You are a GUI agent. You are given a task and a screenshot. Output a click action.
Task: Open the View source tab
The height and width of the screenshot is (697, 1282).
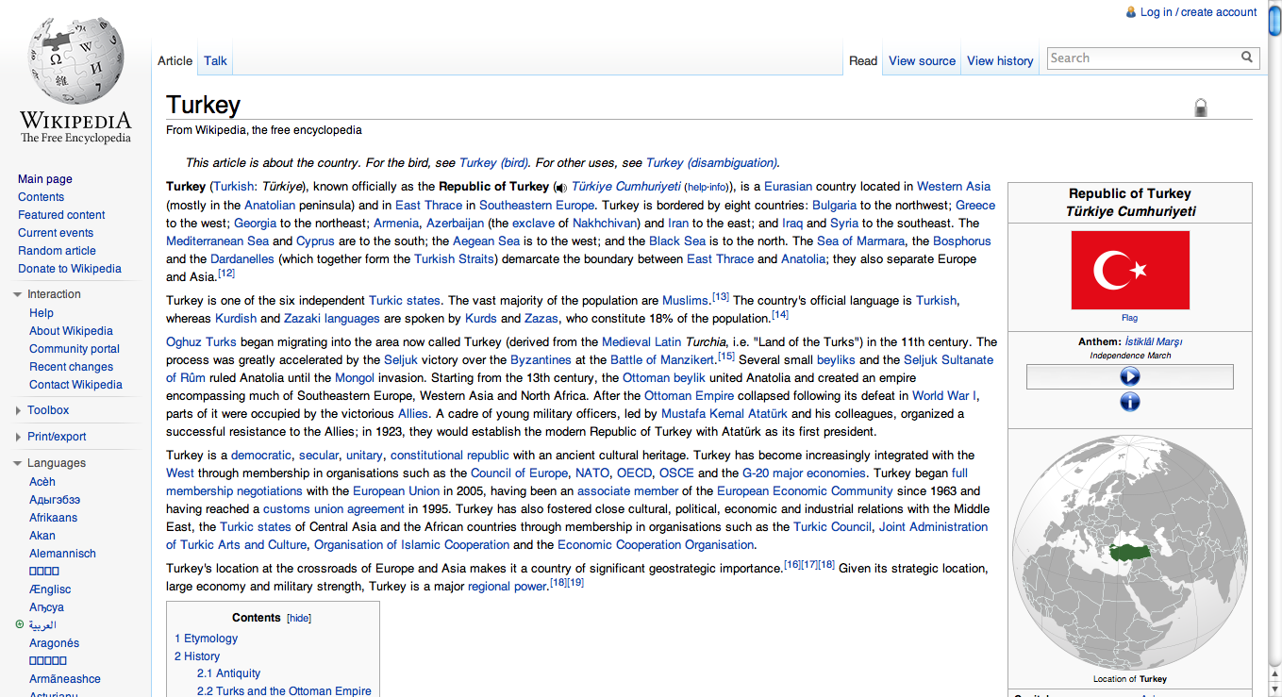922,60
